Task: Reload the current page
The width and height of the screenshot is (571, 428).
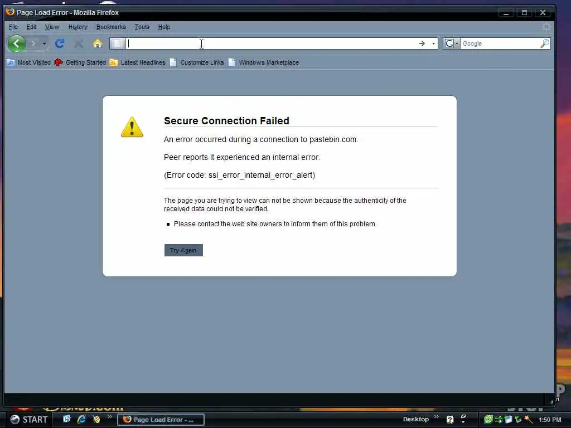Action: [x=60, y=43]
